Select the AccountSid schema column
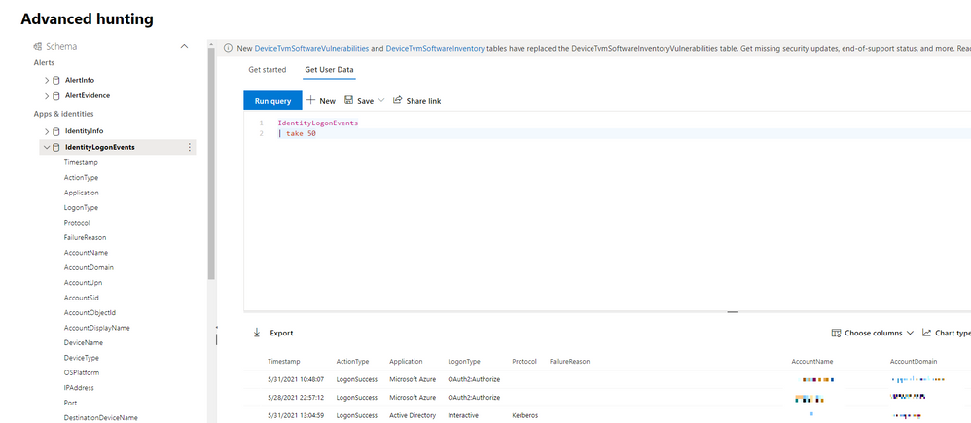This screenshot has height=423, width=971. click(82, 298)
